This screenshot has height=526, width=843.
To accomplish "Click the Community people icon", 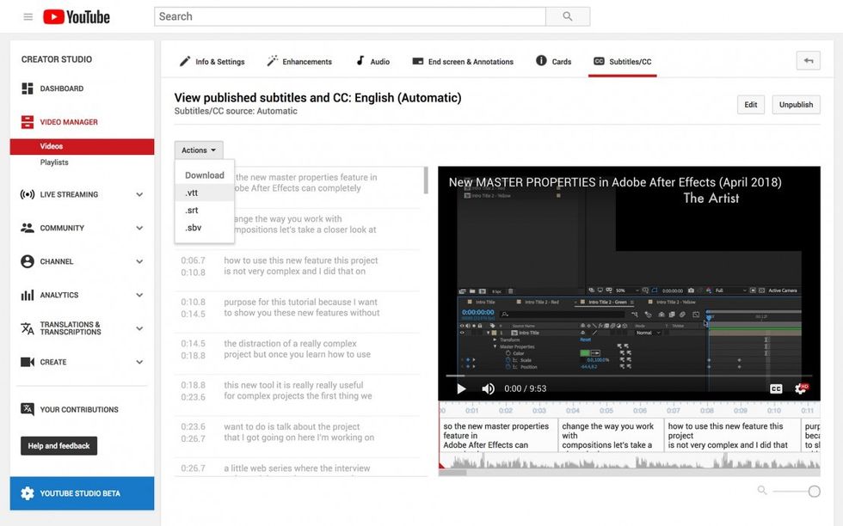I will (27, 228).
